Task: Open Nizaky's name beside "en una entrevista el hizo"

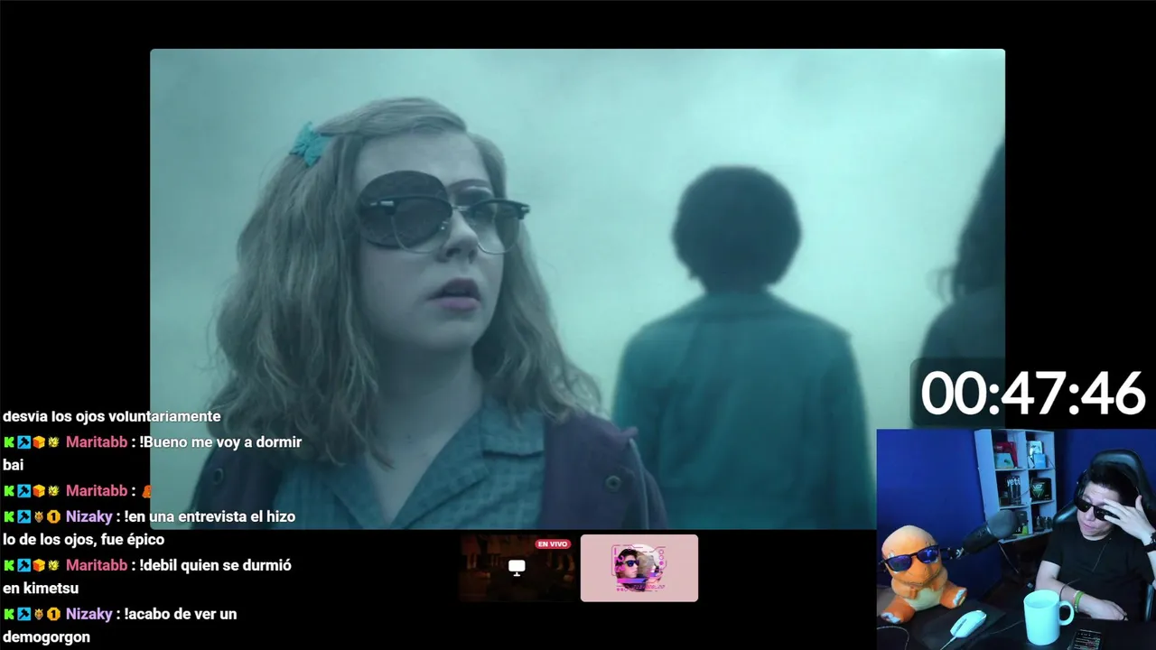Action: [x=89, y=516]
